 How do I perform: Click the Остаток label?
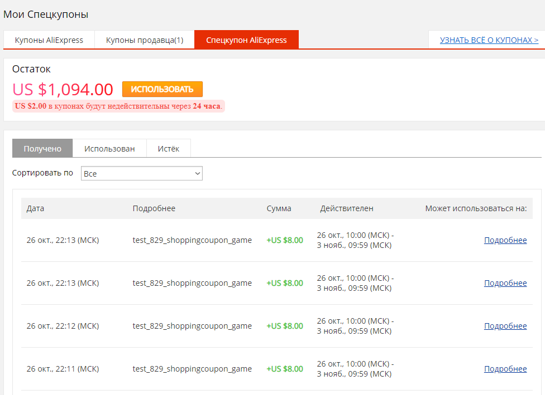tap(31, 69)
